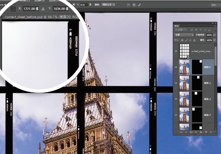Toggle relative positioning triangle between X and Y
Screen dimensions: 221x154
(x=43, y=9)
